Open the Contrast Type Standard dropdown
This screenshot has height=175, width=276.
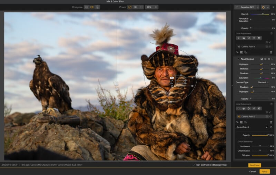click(x=263, y=82)
